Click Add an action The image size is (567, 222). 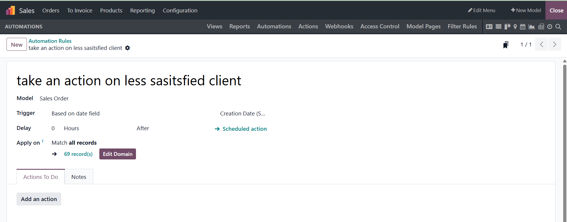click(39, 199)
